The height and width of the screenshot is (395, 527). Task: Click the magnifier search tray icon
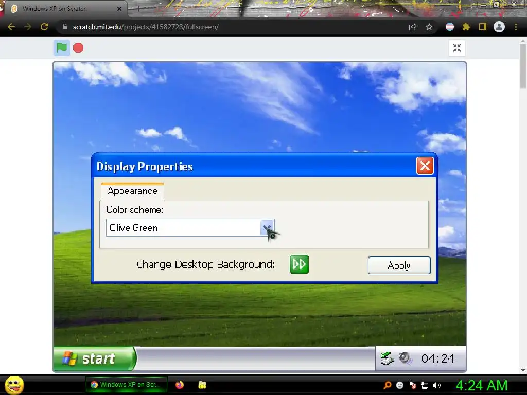pos(388,385)
